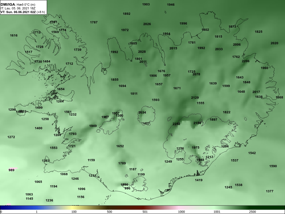Click the 500 label on the color scale
The image size is (285, 214).
tap(109, 212)
